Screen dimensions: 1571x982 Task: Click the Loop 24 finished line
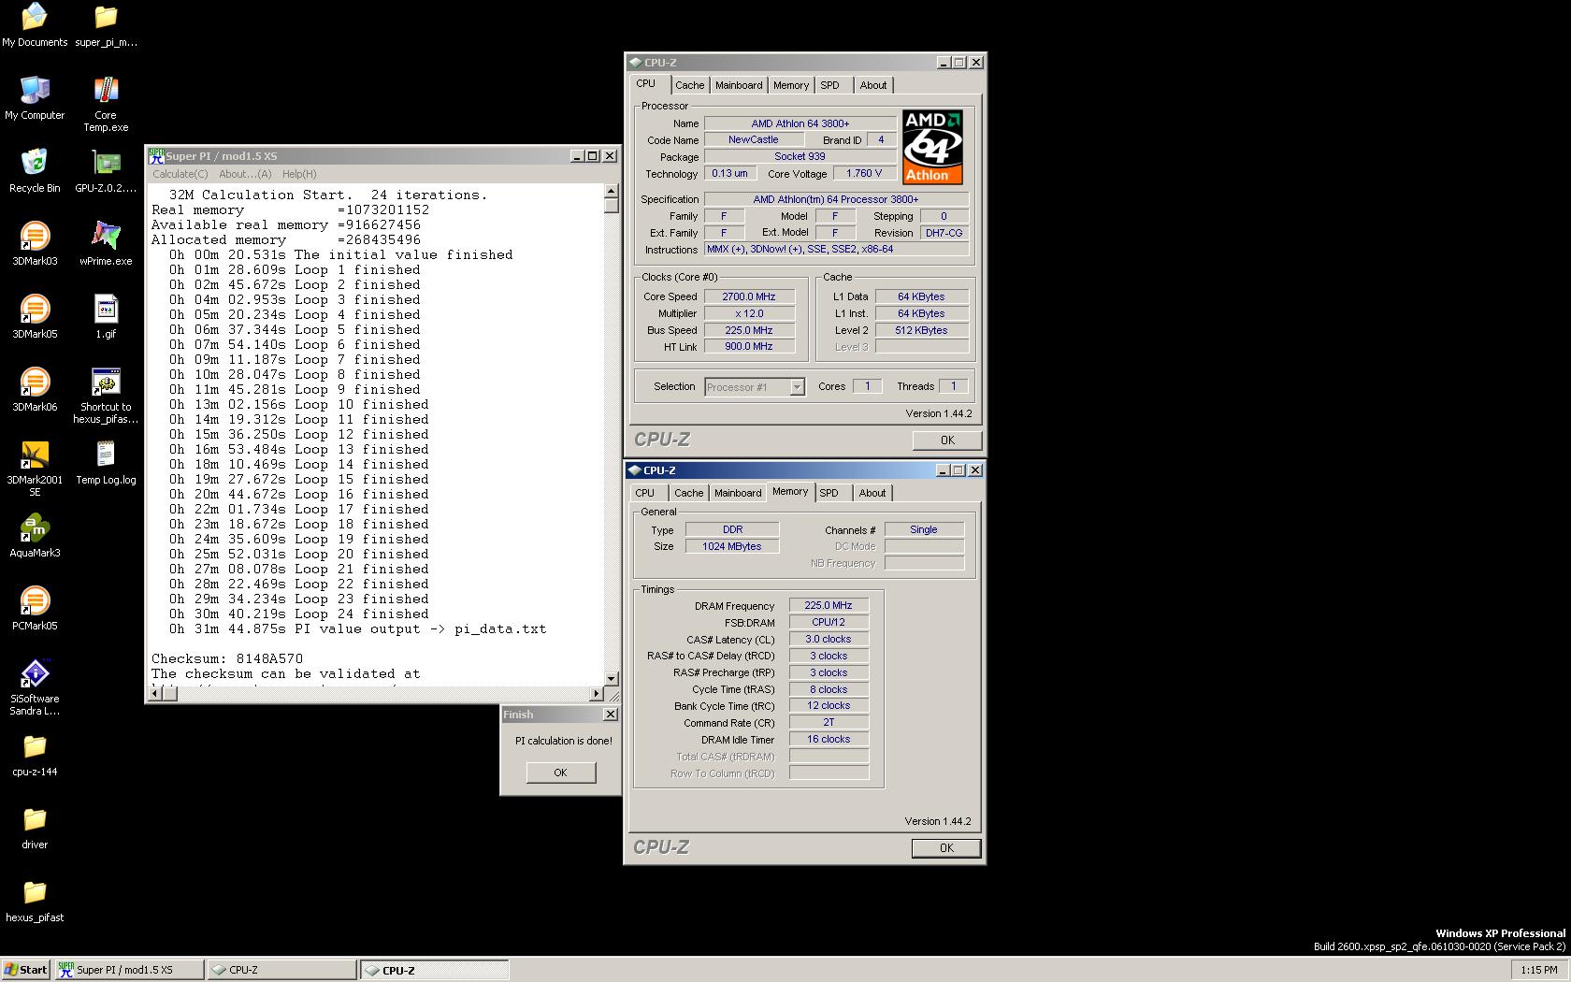point(299,614)
